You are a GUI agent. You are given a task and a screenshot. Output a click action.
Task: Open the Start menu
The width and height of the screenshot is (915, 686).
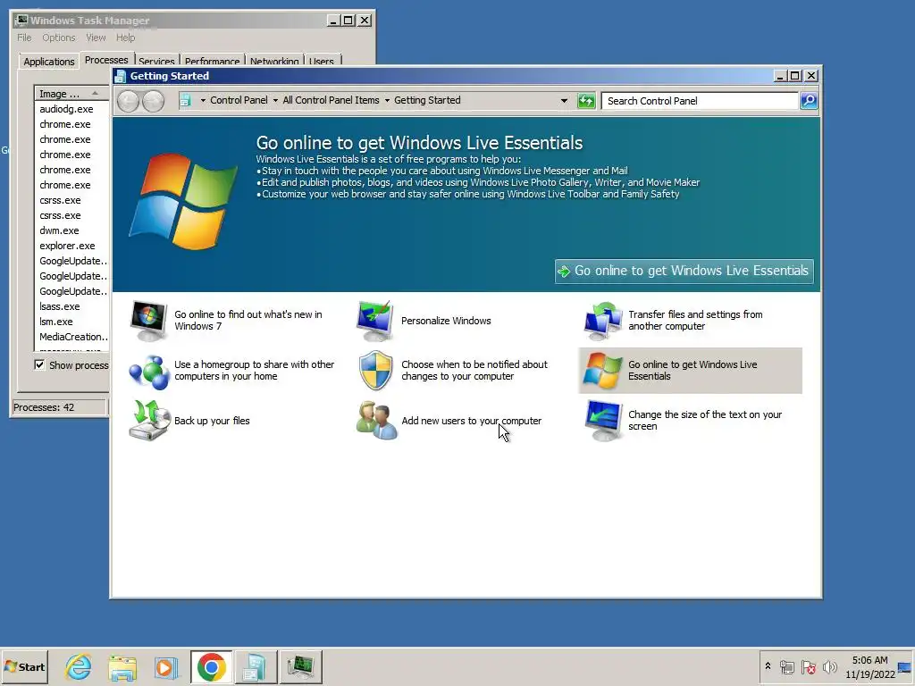coord(24,666)
